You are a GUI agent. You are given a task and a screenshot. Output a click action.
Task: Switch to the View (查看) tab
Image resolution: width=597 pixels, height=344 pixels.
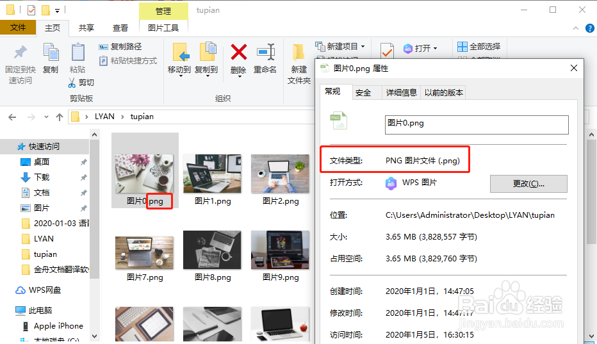point(120,28)
